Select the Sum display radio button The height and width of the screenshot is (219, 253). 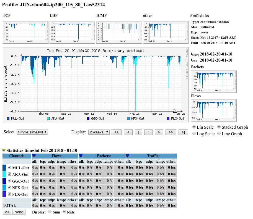[50, 212]
